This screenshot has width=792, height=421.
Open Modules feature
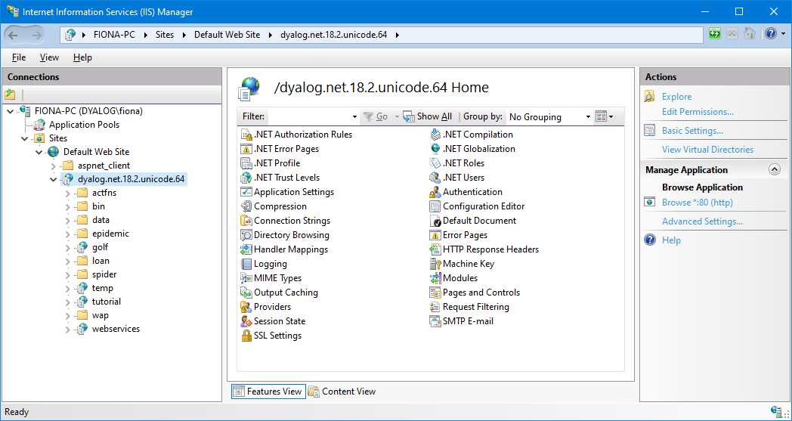point(453,278)
